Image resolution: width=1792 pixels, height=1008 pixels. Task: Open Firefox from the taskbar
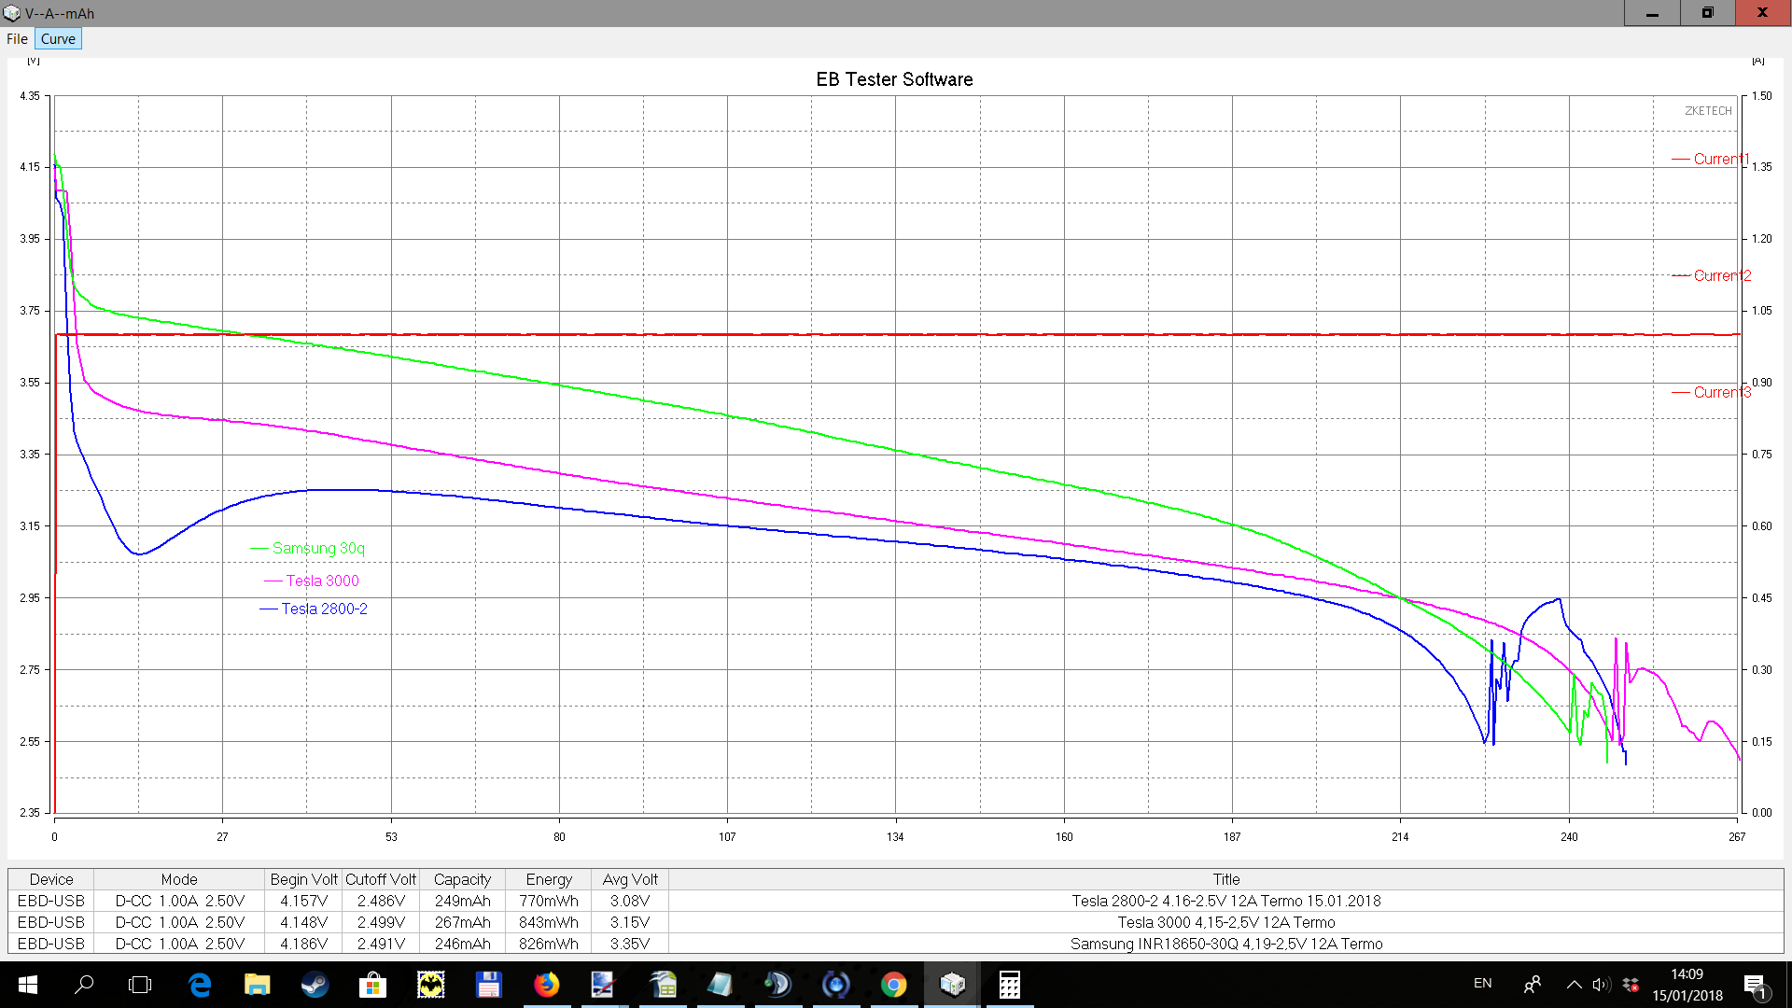(546, 985)
